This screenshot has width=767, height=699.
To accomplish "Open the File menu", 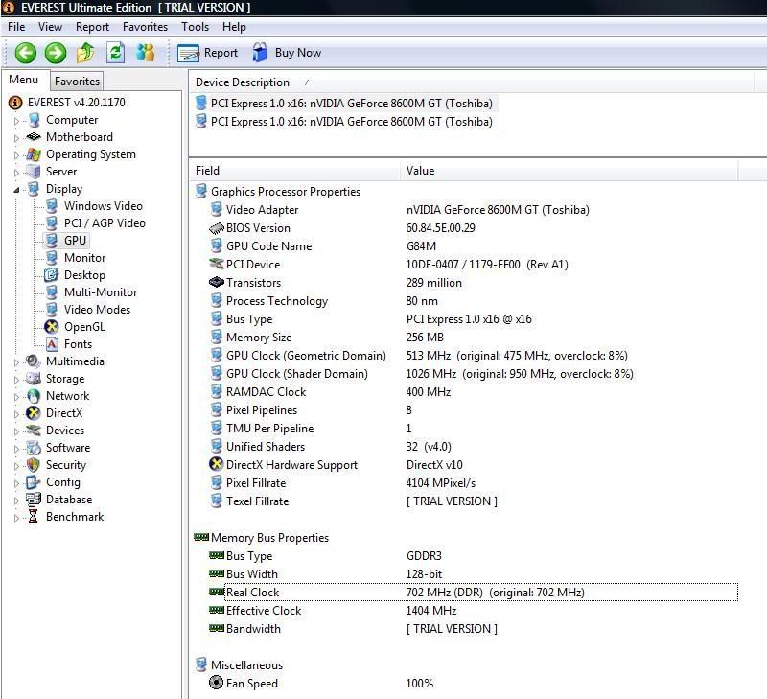I will click(x=16, y=27).
